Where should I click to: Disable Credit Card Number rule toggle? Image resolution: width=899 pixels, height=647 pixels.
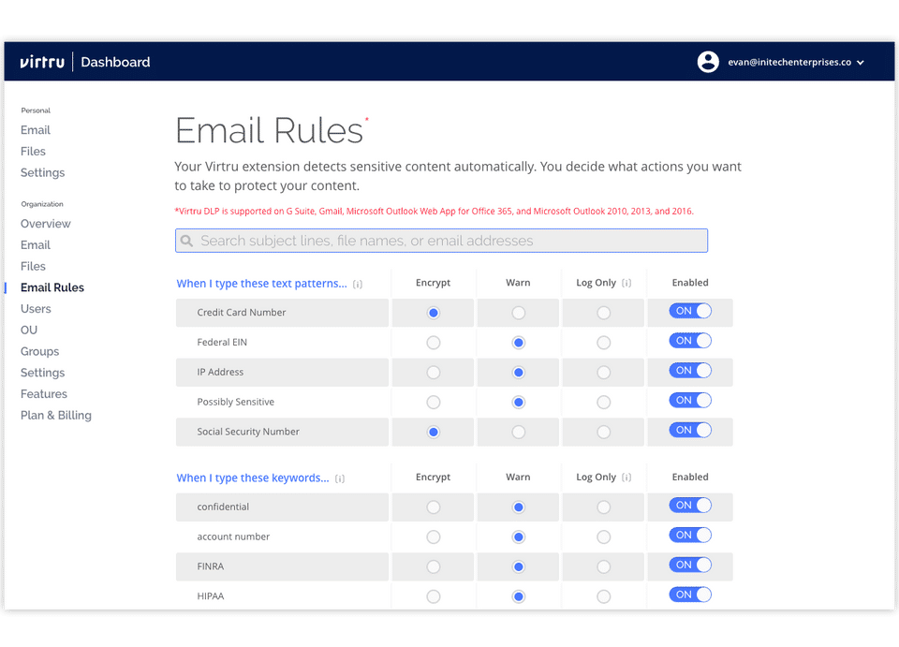pos(690,311)
